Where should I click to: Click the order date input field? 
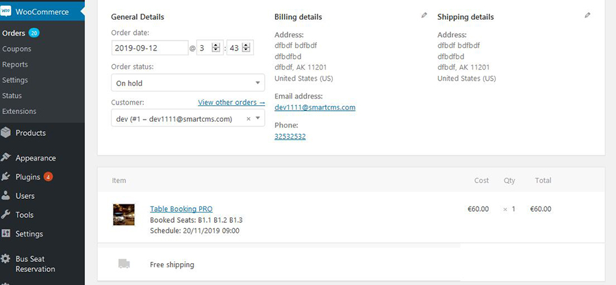(149, 48)
